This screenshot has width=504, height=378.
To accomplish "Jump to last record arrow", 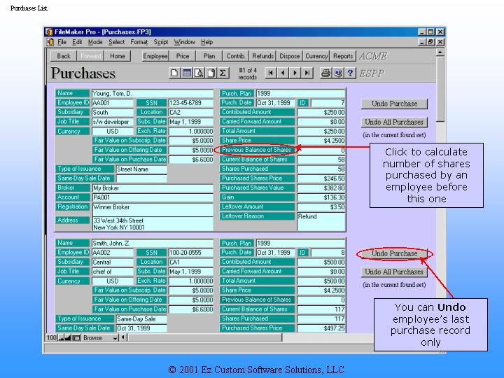I will tap(307, 73).
